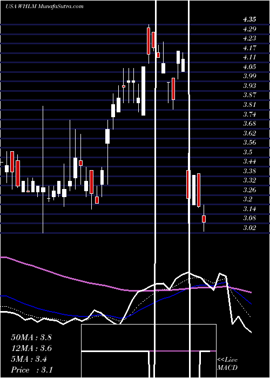Select the 3.74 price axis label

[249, 114]
